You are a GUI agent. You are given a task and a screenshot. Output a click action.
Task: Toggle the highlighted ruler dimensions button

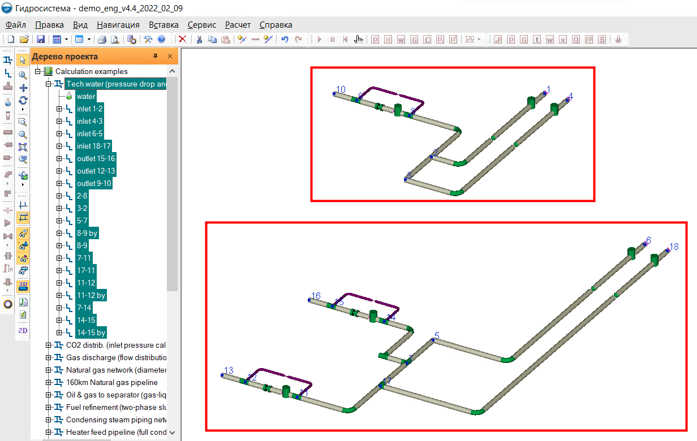click(23, 217)
